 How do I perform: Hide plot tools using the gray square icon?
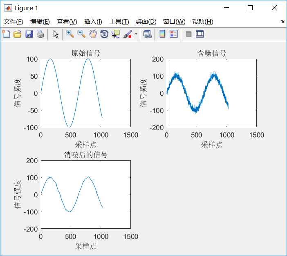[x=188, y=34]
